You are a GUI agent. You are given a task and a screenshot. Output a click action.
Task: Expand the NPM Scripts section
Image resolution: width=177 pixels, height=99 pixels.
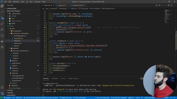tap(23, 95)
